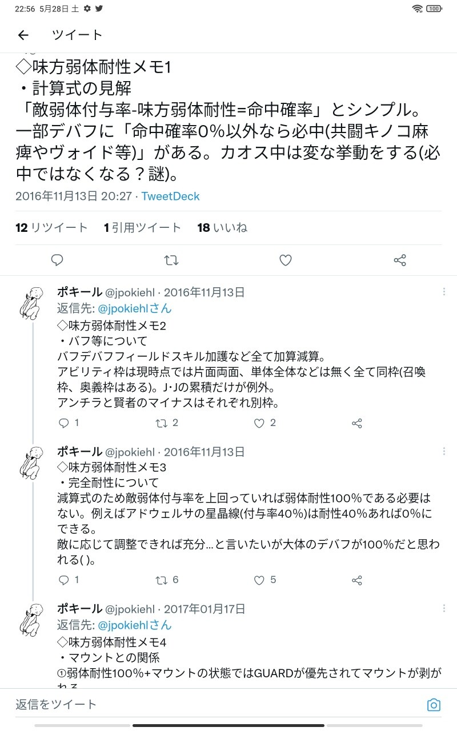Open more options for メモ2 tweet
The height and width of the screenshot is (731, 457).
(x=444, y=292)
